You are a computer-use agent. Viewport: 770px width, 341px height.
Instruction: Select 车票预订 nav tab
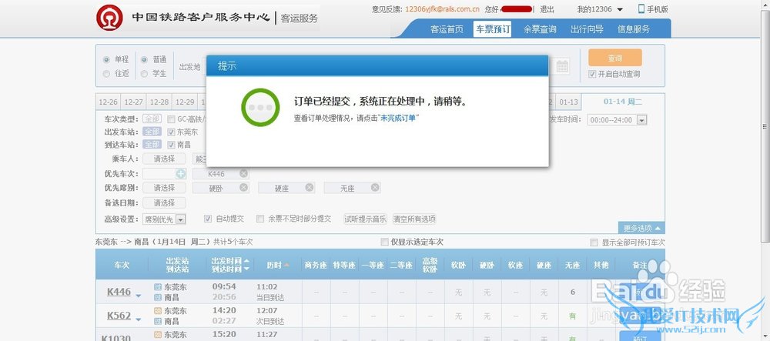493,29
